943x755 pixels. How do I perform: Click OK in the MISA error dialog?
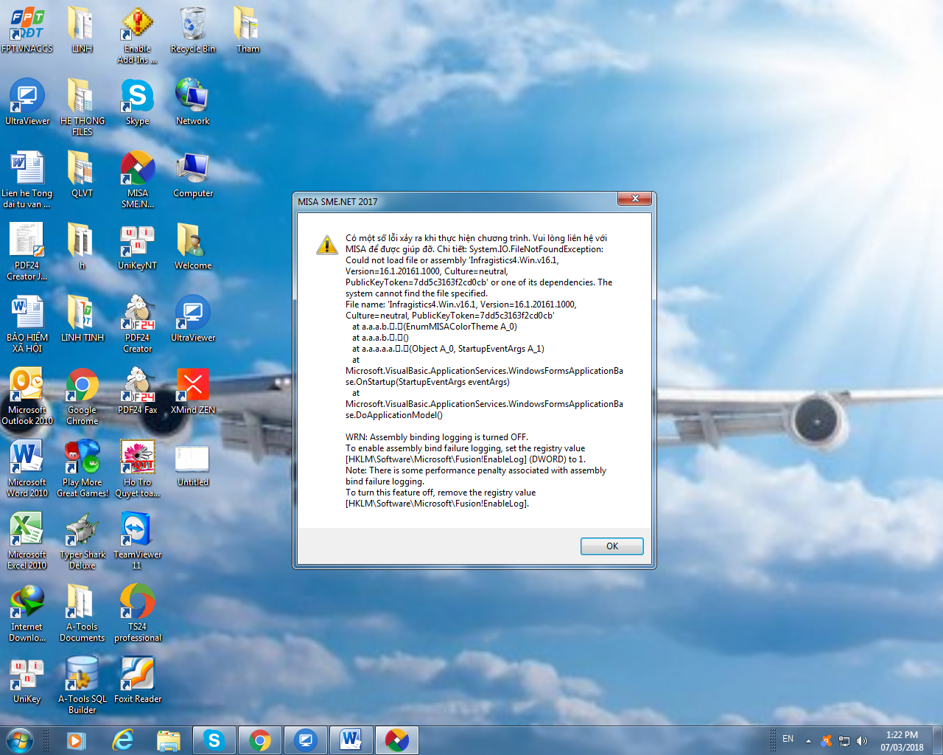611,546
